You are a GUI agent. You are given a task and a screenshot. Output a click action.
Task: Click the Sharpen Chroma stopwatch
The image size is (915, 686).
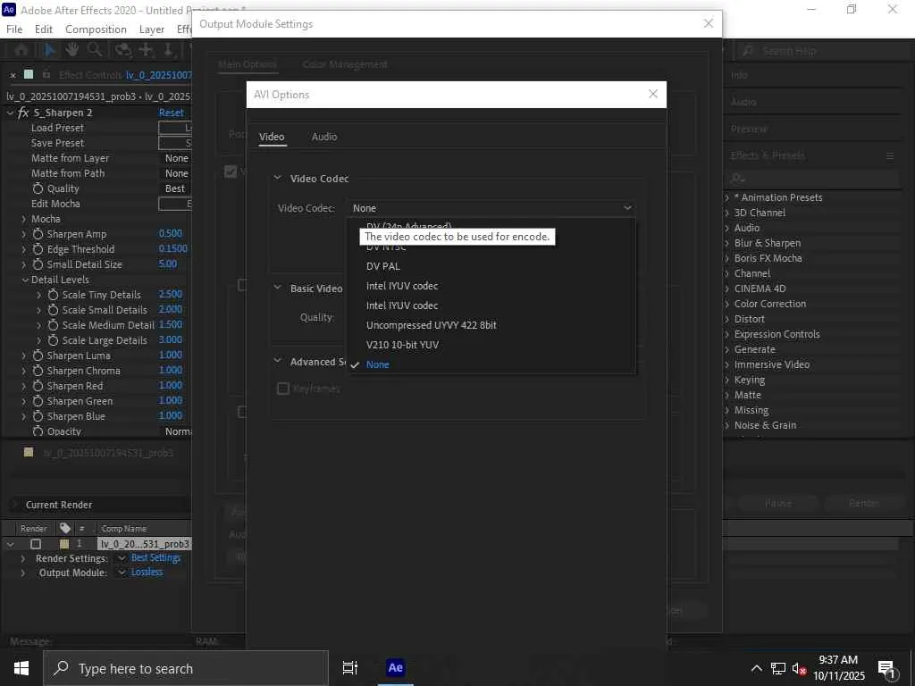coord(38,371)
